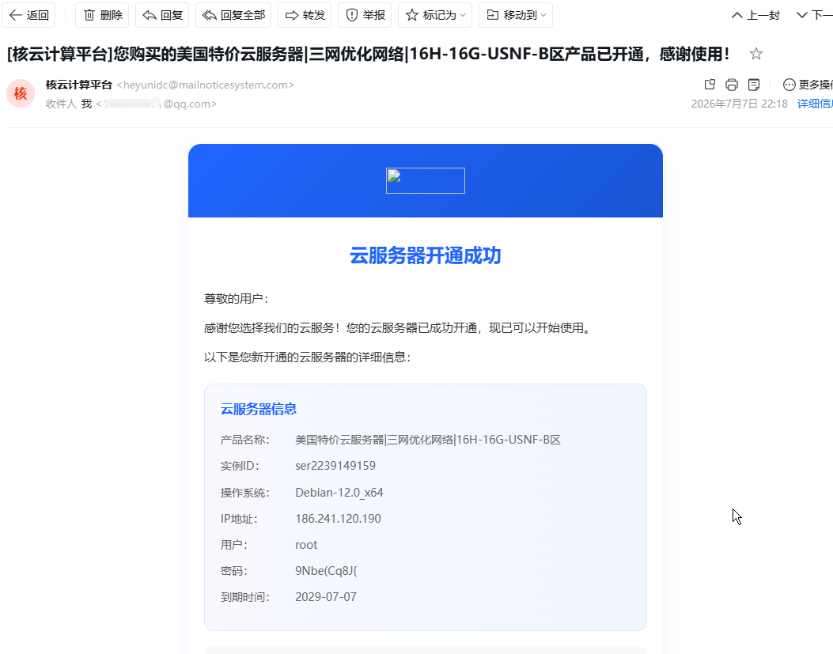Click the 以下是您新开通的云服务器的详细信息 line

pyautogui.click(x=307, y=357)
